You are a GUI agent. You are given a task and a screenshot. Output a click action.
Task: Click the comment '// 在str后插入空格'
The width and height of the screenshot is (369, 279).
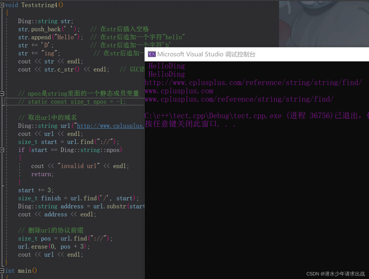[x=119, y=29]
